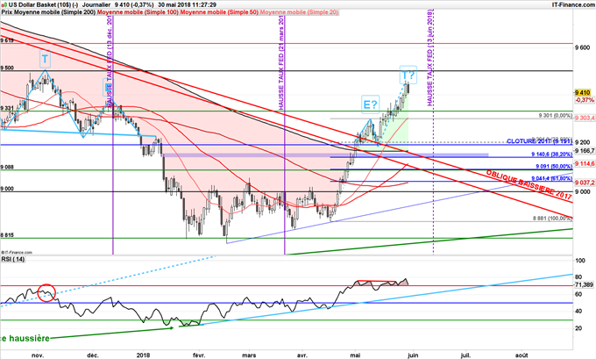Click the '-0,37%' change tag on price axis
596x359 pixels.
pos(585,100)
